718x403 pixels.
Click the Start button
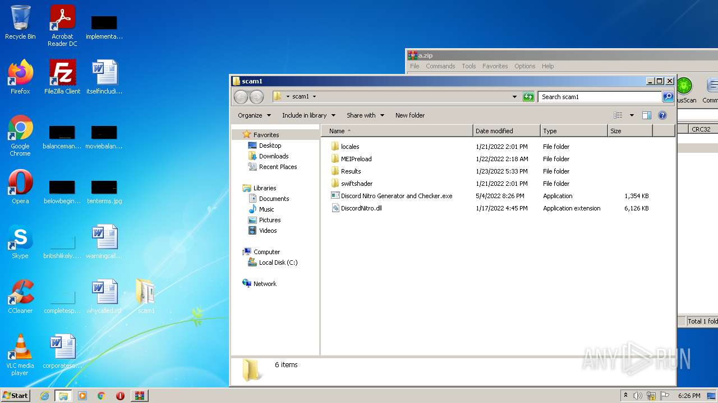click(15, 396)
